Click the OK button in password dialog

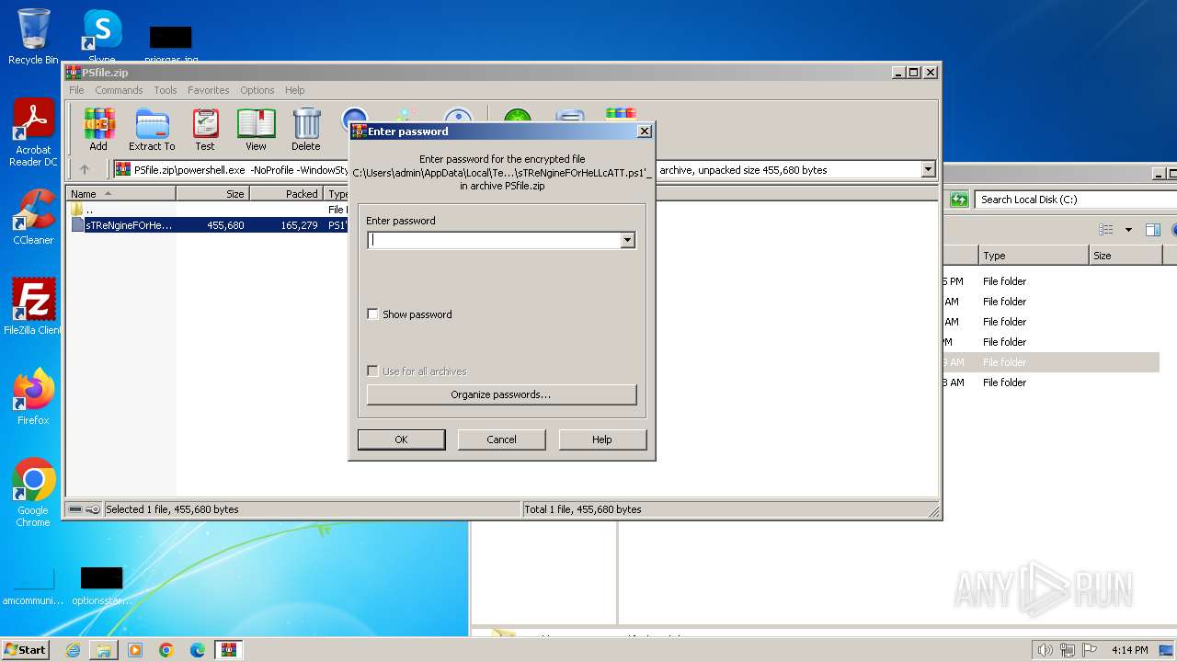tap(401, 439)
